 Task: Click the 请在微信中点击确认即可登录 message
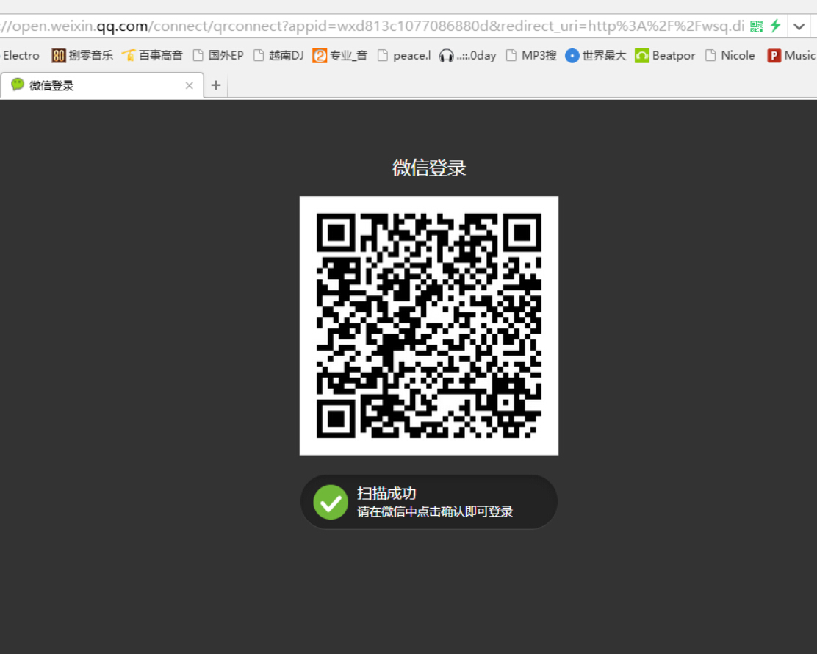(435, 511)
